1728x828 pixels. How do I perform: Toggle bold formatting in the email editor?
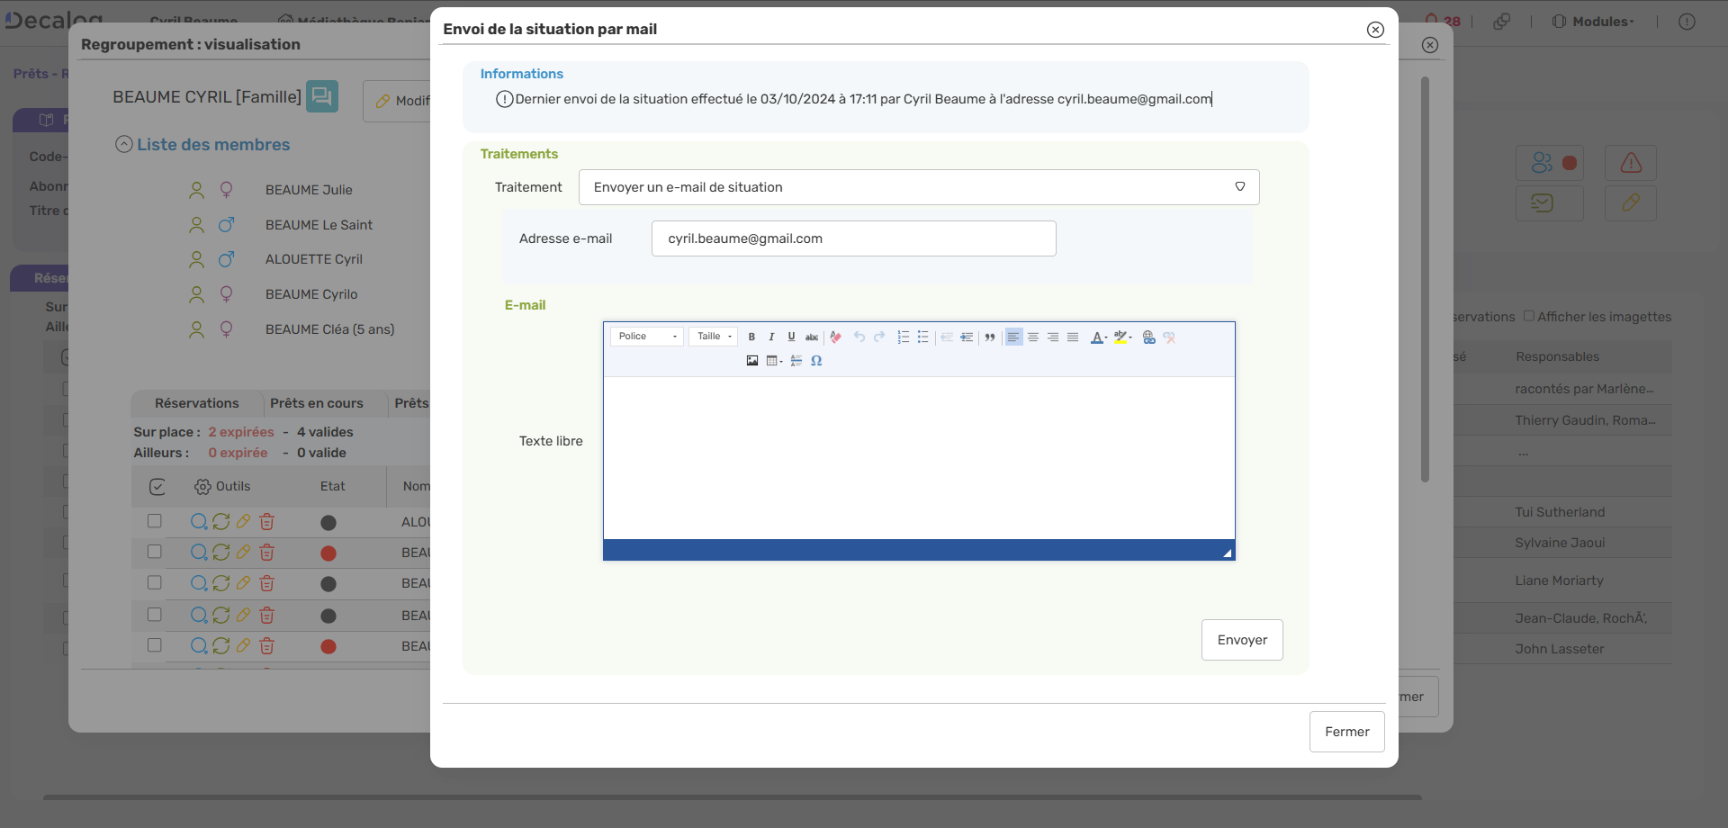pyautogui.click(x=751, y=337)
